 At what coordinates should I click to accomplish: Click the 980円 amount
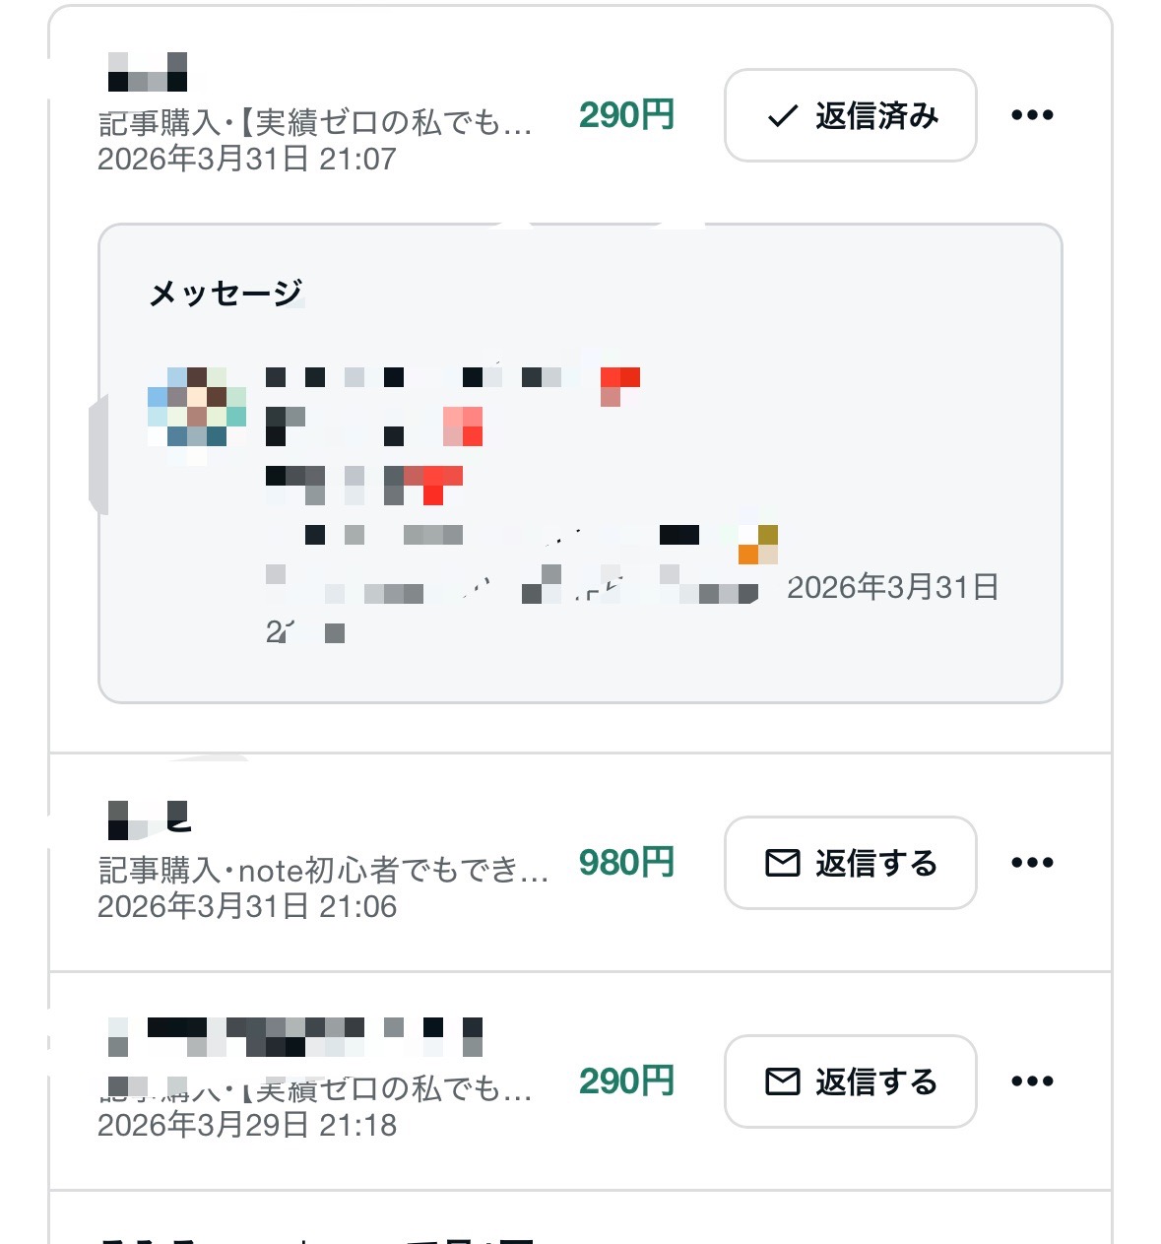[x=626, y=863]
